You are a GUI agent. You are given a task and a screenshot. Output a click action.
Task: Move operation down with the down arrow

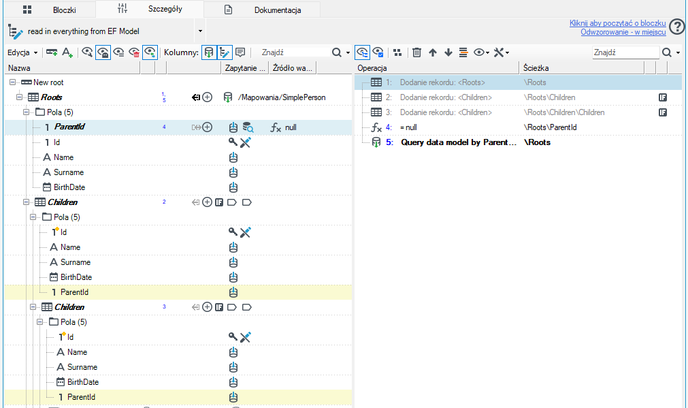pyautogui.click(x=448, y=52)
